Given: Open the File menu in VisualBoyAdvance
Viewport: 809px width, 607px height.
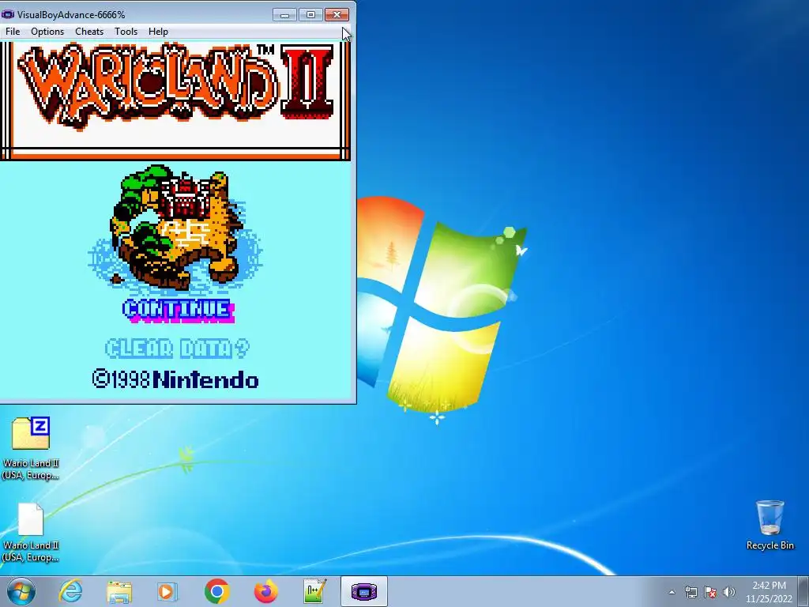Looking at the screenshot, I should point(13,32).
